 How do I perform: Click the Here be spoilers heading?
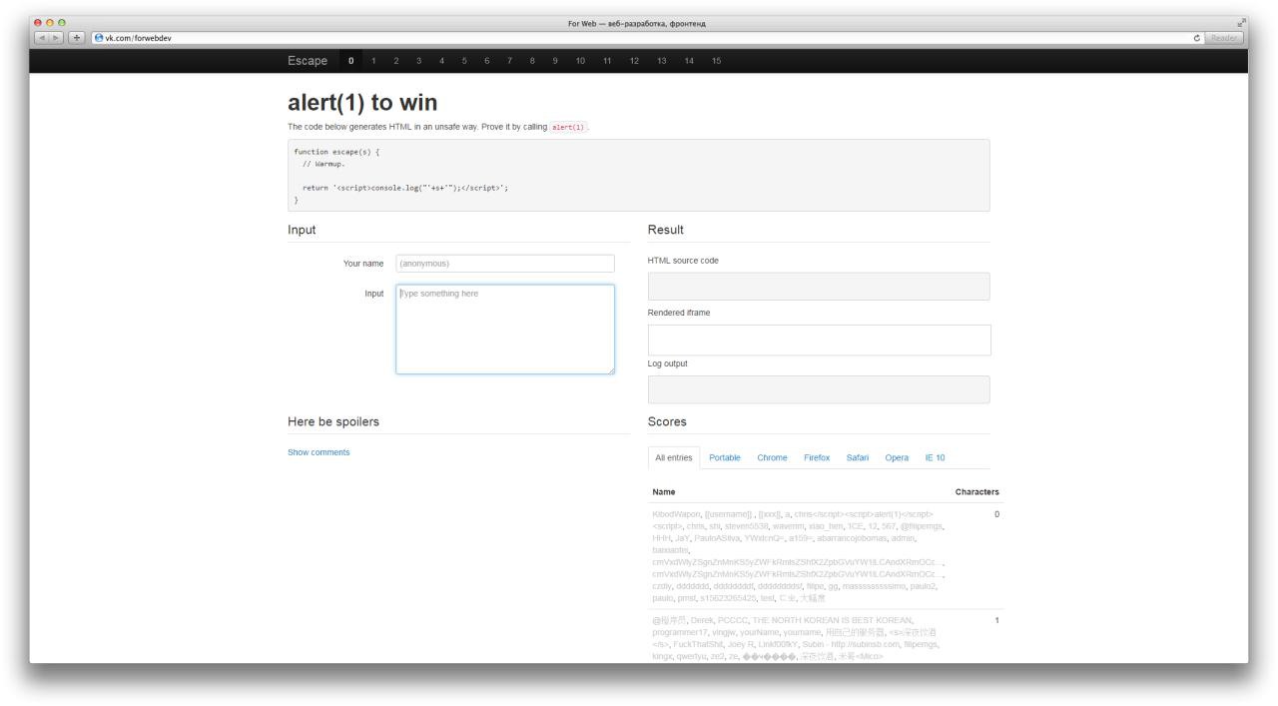tap(333, 421)
